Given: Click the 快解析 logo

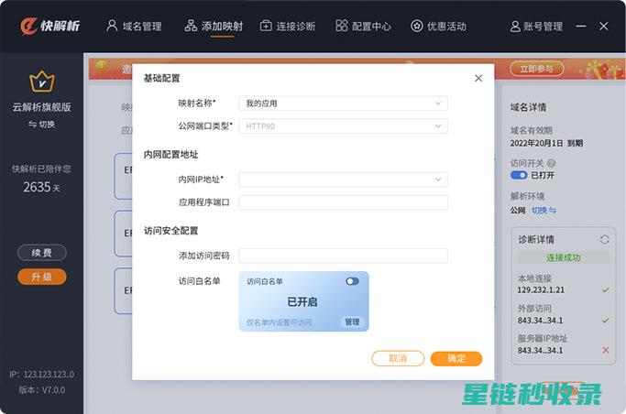Looking at the screenshot, I should point(49,27).
